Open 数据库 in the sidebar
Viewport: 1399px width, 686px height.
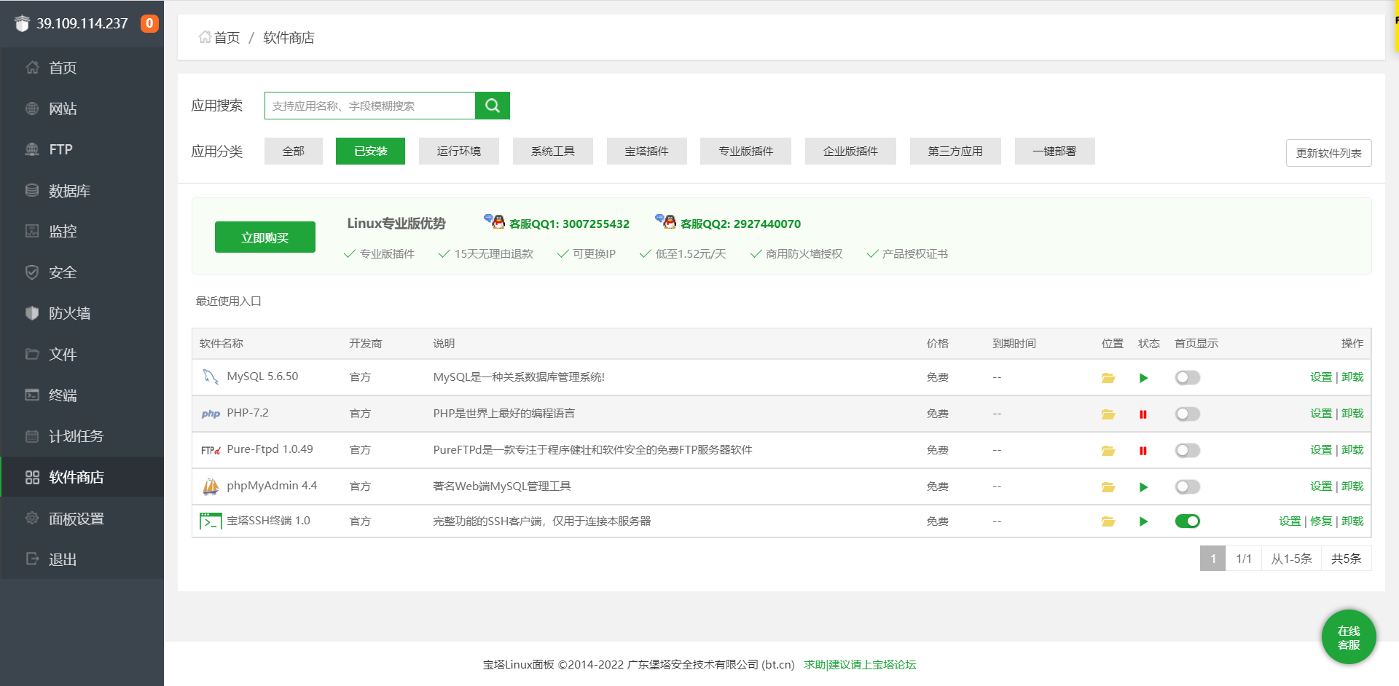pos(82,191)
